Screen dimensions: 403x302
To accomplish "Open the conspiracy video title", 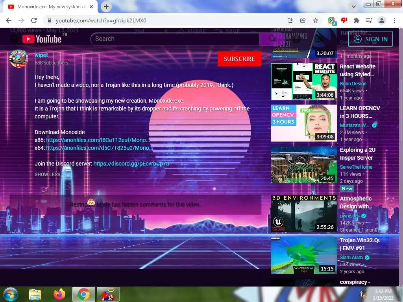I will point(355,282).
